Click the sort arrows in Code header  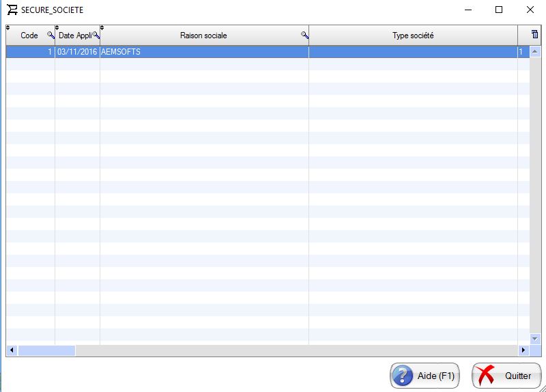[x=8, y=28]
